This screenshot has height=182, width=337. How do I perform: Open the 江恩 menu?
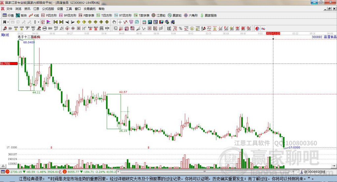pos(36,9)
